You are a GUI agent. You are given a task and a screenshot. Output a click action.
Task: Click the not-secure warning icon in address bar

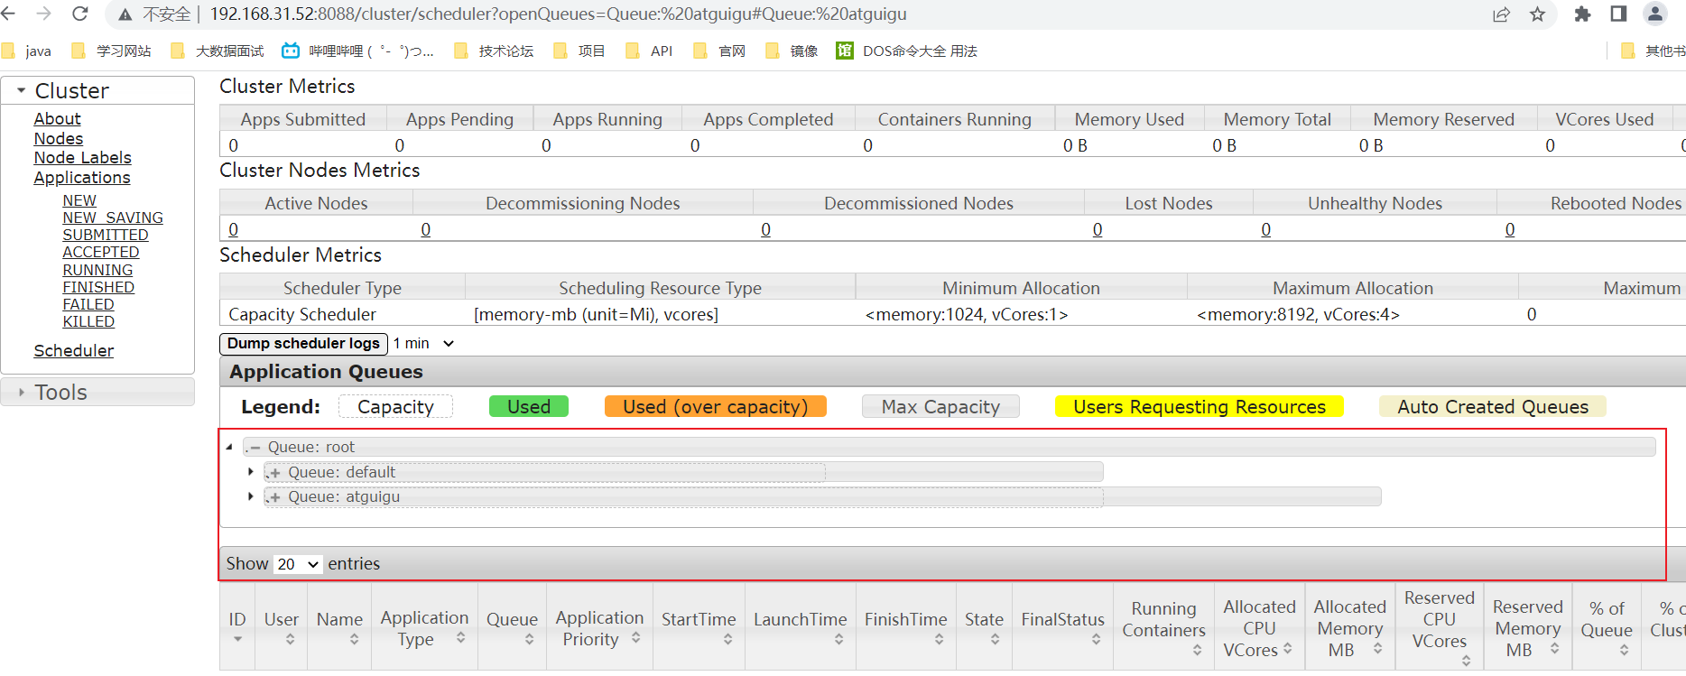coord(125,14)
